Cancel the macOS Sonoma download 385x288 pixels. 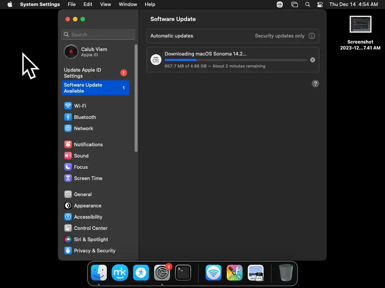[312, 60]
